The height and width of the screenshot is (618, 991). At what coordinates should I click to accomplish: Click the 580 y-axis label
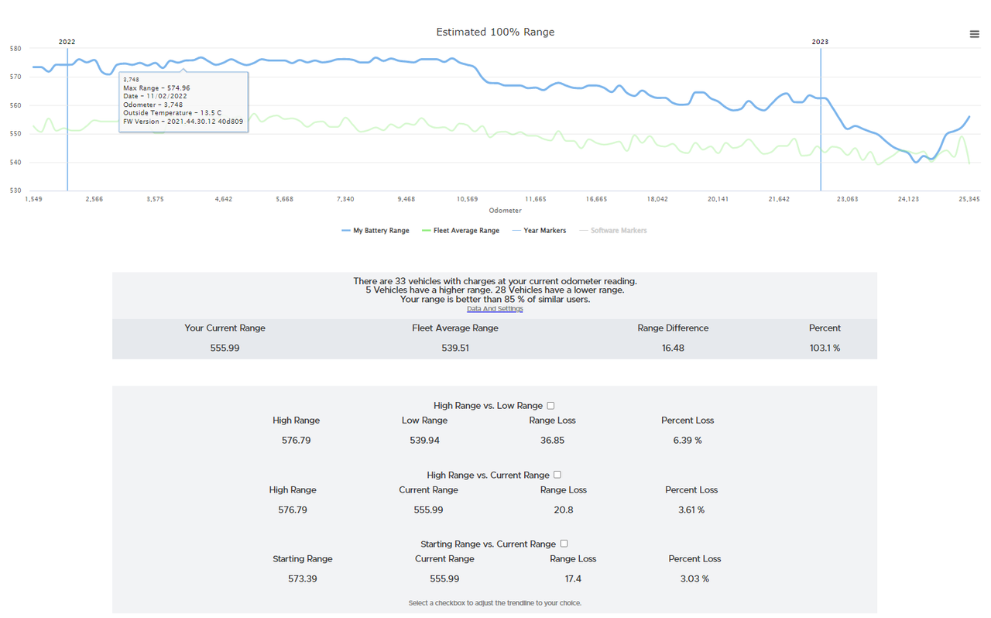(x=15, y=49)
